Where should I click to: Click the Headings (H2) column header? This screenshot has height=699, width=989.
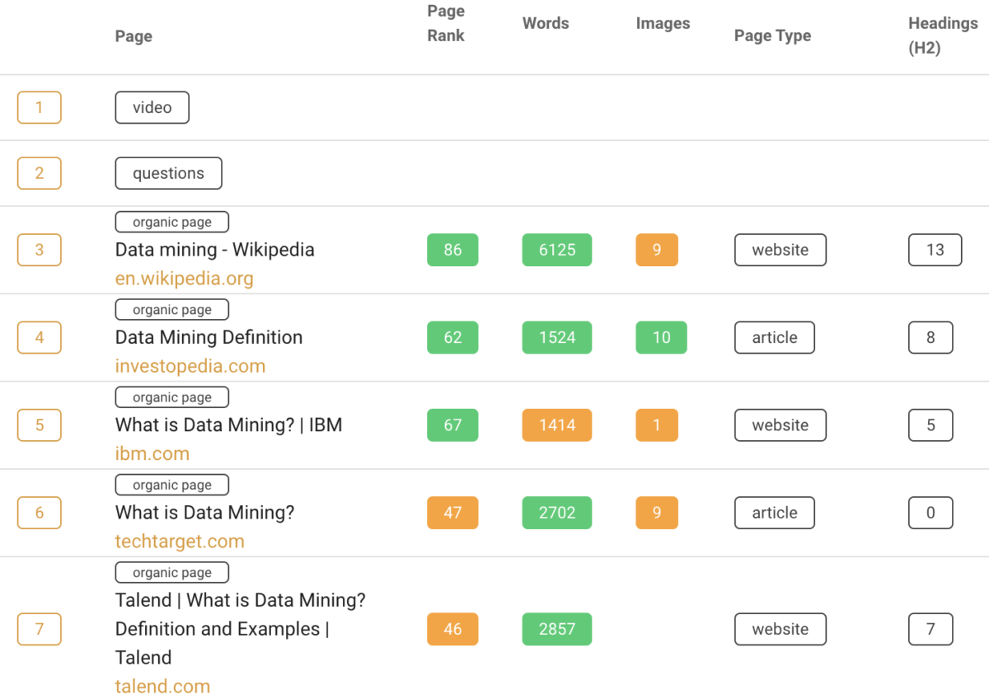pos(942,35)
